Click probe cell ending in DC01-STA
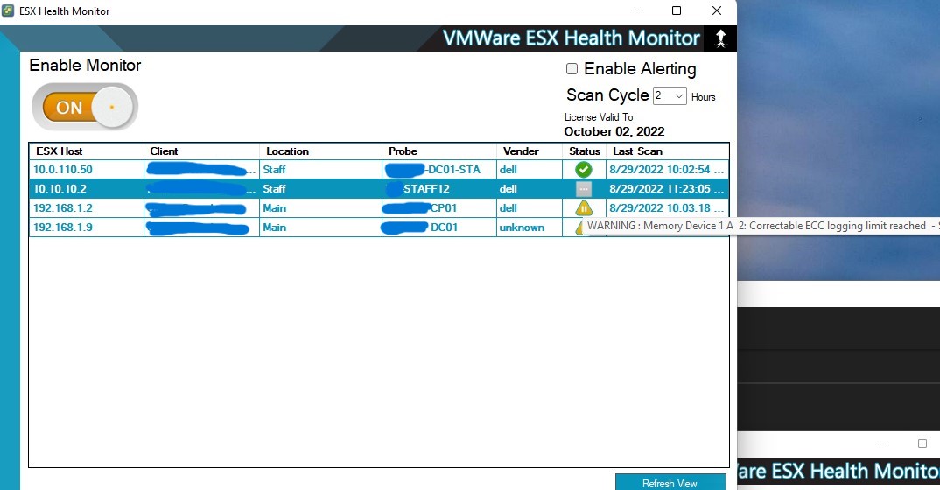Viewport: 940px width, 490px height. click(439, 170)
